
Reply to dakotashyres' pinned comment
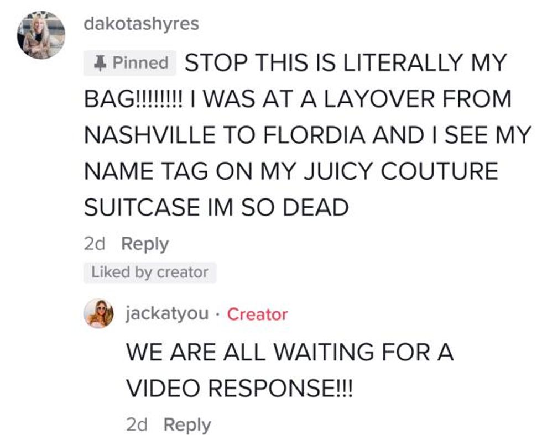tap(145, 245)
